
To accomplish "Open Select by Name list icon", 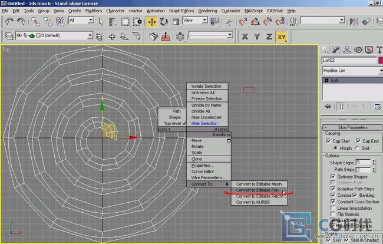I will click(113, 22).
